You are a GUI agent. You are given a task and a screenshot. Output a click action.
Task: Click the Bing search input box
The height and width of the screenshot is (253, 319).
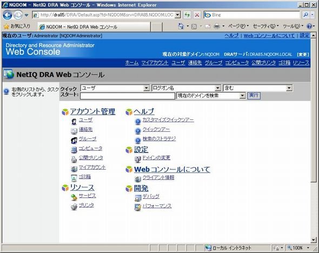point(252,15)
